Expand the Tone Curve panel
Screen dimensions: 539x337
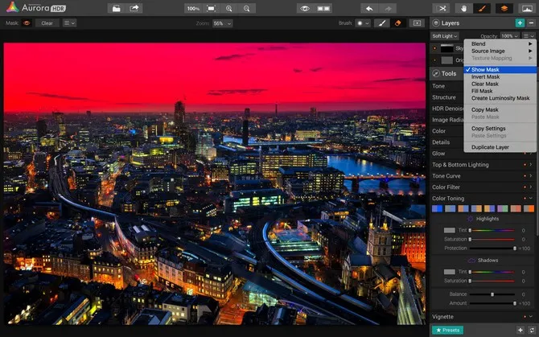[447, 175]
